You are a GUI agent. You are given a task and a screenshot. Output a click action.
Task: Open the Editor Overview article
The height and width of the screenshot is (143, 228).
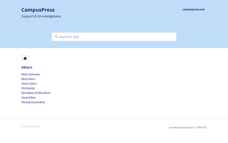coord(30,74)
